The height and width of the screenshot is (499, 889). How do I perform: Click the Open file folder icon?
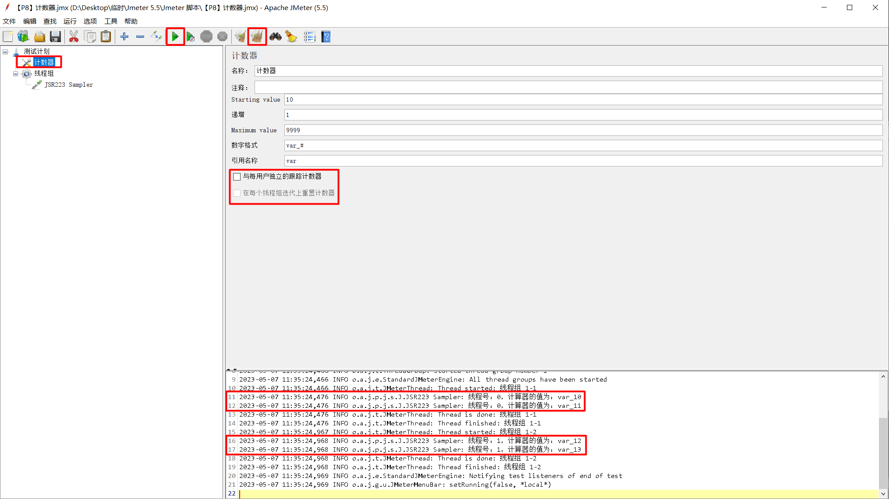[39, 37]
